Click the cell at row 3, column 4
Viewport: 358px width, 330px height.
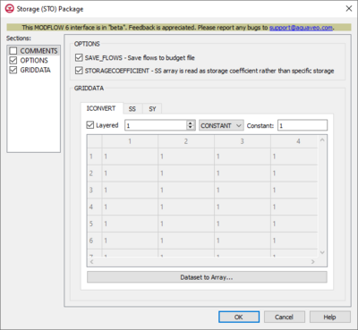pos(294,190)
